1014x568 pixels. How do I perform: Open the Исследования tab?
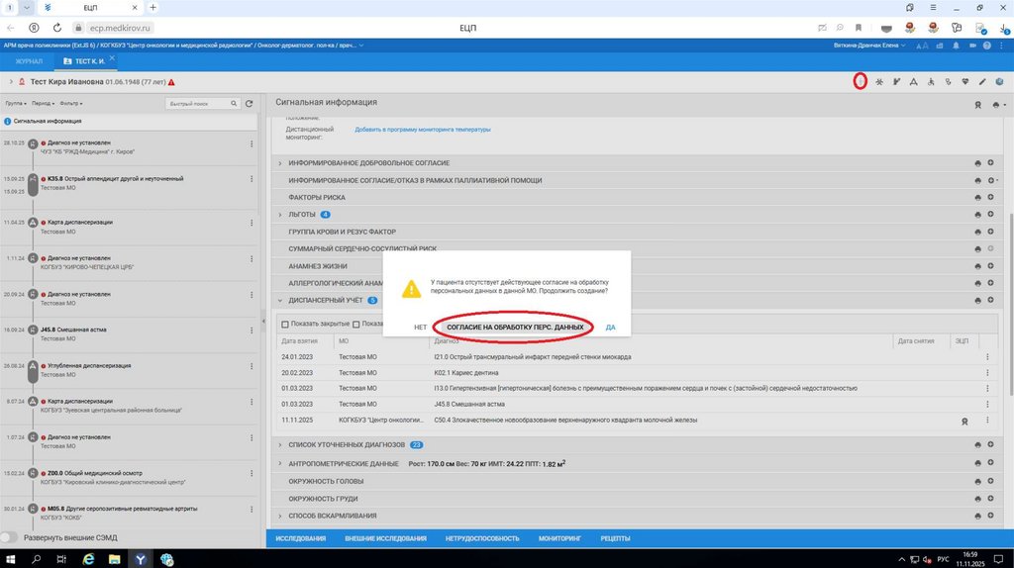pyautogui.click(x=301, y=538)
